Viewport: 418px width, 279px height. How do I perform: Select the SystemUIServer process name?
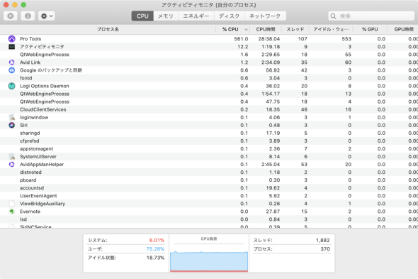pyautogui.click(x=38, y=157)
